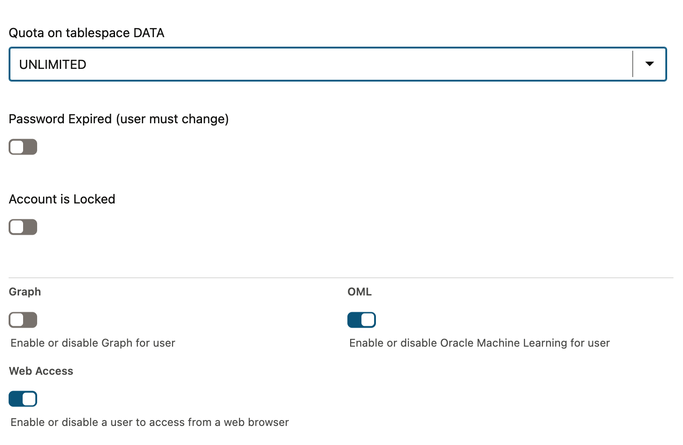Open the Quota on tablespace dropdown arrow
The height and width of the screenshot is (445, 683).
[649, 64]
